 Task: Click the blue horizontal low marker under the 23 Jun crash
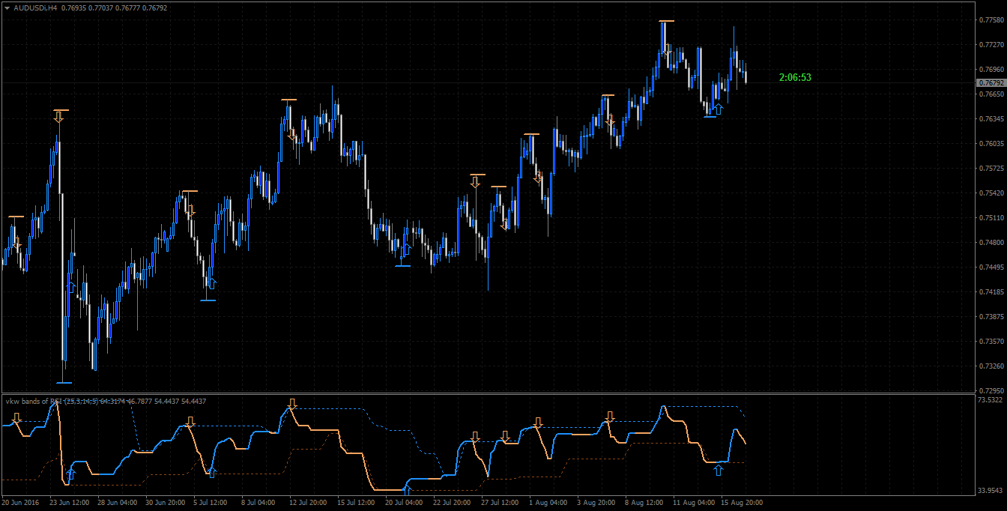point(64,383)
